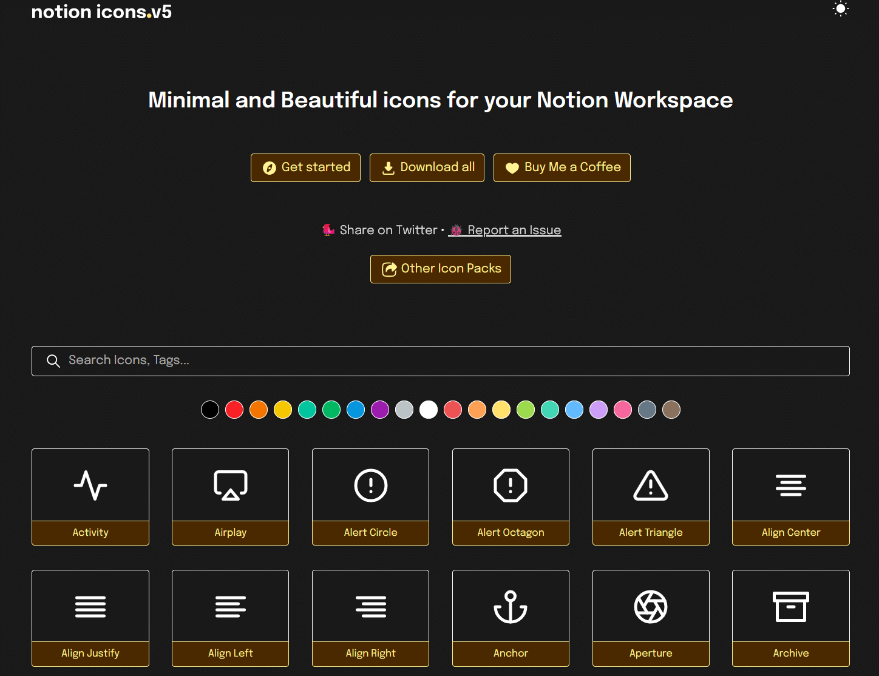Choose the Align Right icon

click(x=371, y=618)
